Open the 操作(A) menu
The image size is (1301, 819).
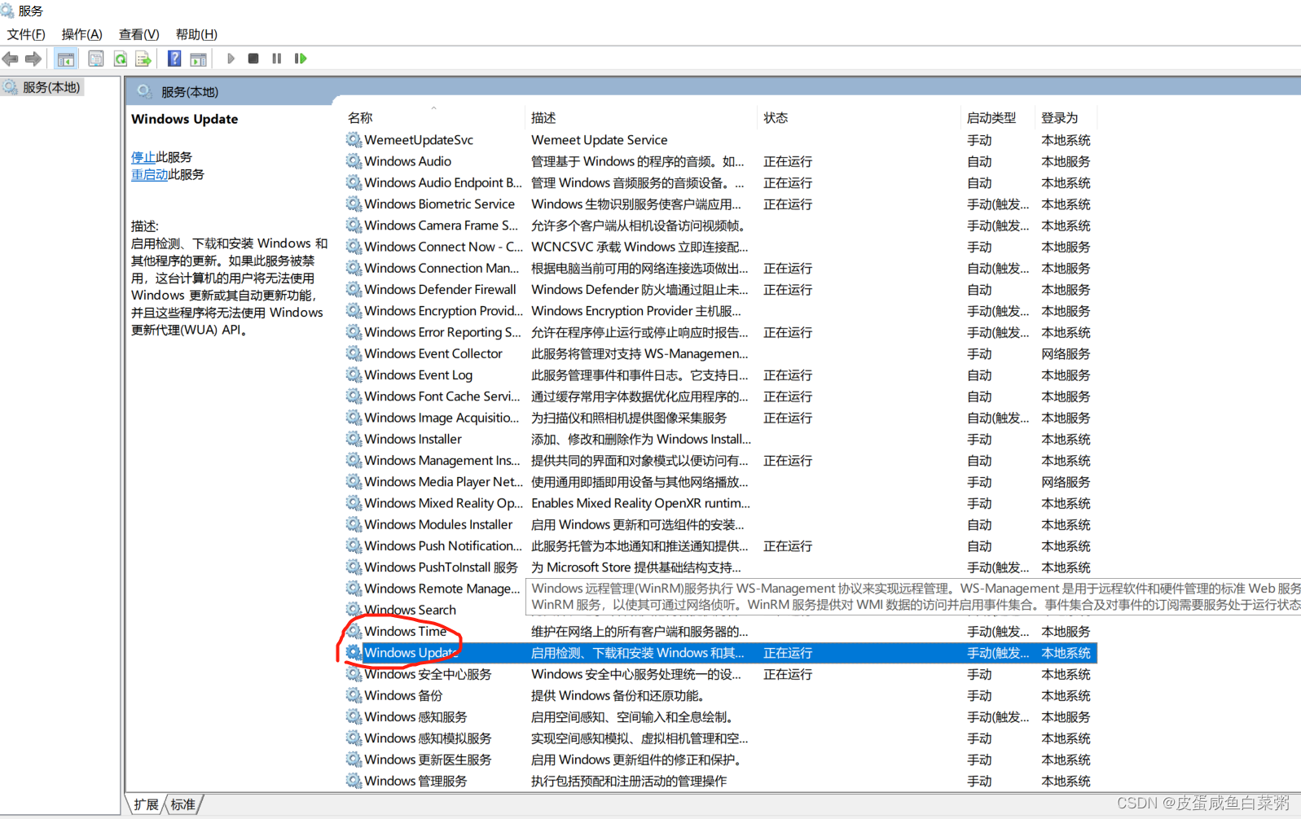(82, 34)
